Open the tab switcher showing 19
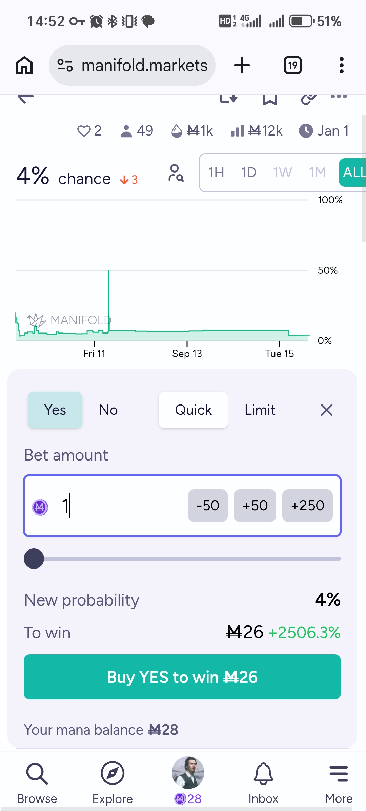This screenshot has height=811, width=366. tap(293, 65)
